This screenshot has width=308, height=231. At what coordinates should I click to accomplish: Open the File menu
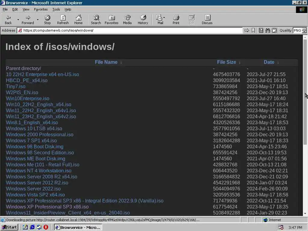[x=5, y=9]
